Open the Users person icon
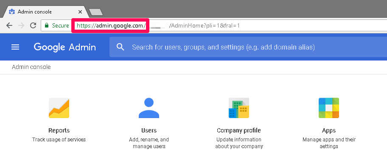 point(149,108)
